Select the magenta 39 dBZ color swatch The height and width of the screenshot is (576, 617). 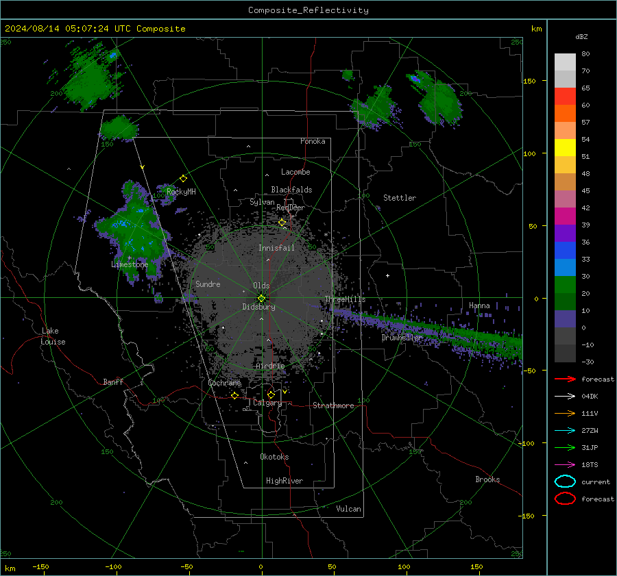point(565,216)
